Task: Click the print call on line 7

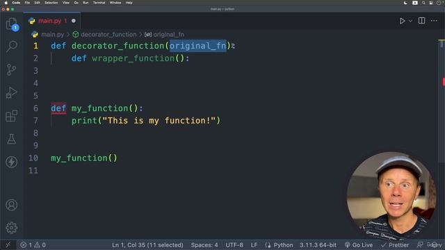Action: pos(84,120)
